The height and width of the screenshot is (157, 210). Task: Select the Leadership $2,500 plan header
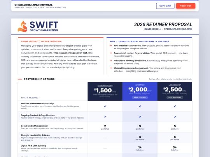(x=175, y=91)
